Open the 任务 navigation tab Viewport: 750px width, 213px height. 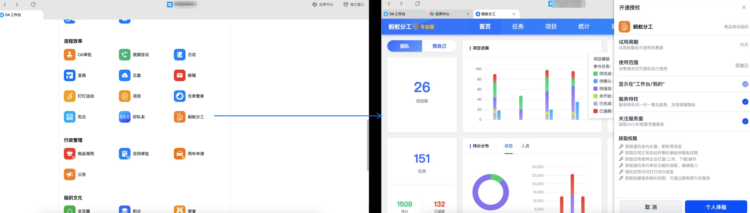pyautogui.click(x=518, y=27)
